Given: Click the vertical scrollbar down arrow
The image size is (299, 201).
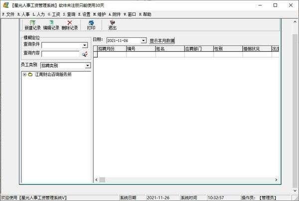Looking at the screenshot, I should tap(295, 191).
